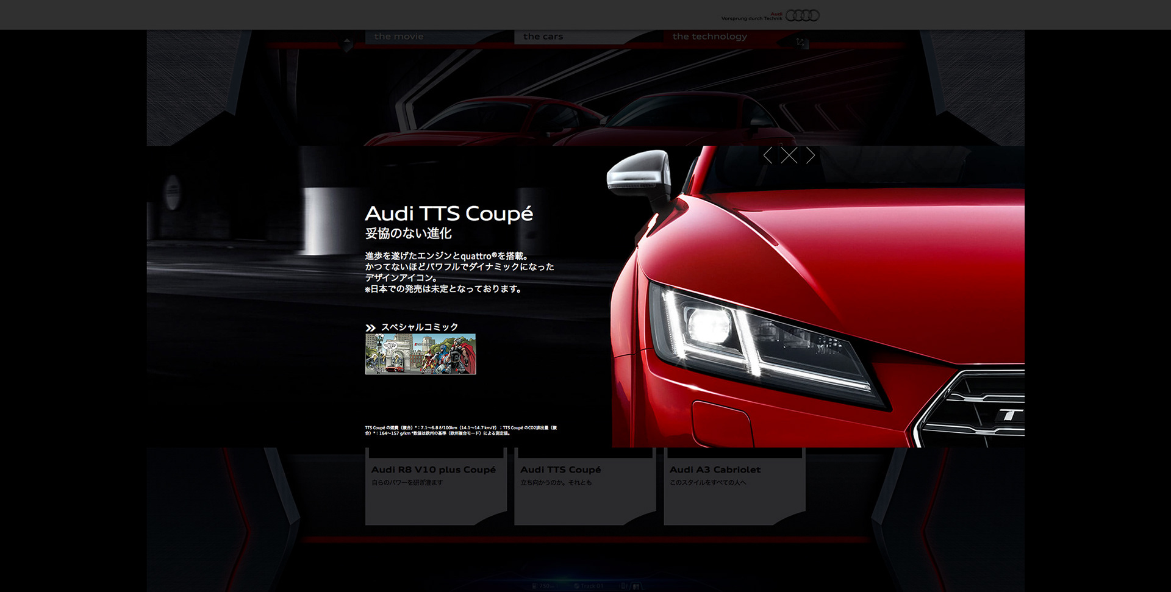Screen dimensions: 1171x592
Task: Select the Audi R8 V10 plus Coupé card
Action: click(x=435, y=486)
